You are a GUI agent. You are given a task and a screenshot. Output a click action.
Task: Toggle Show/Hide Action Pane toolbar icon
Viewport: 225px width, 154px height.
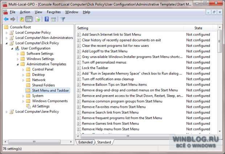[x=53, y=19]
